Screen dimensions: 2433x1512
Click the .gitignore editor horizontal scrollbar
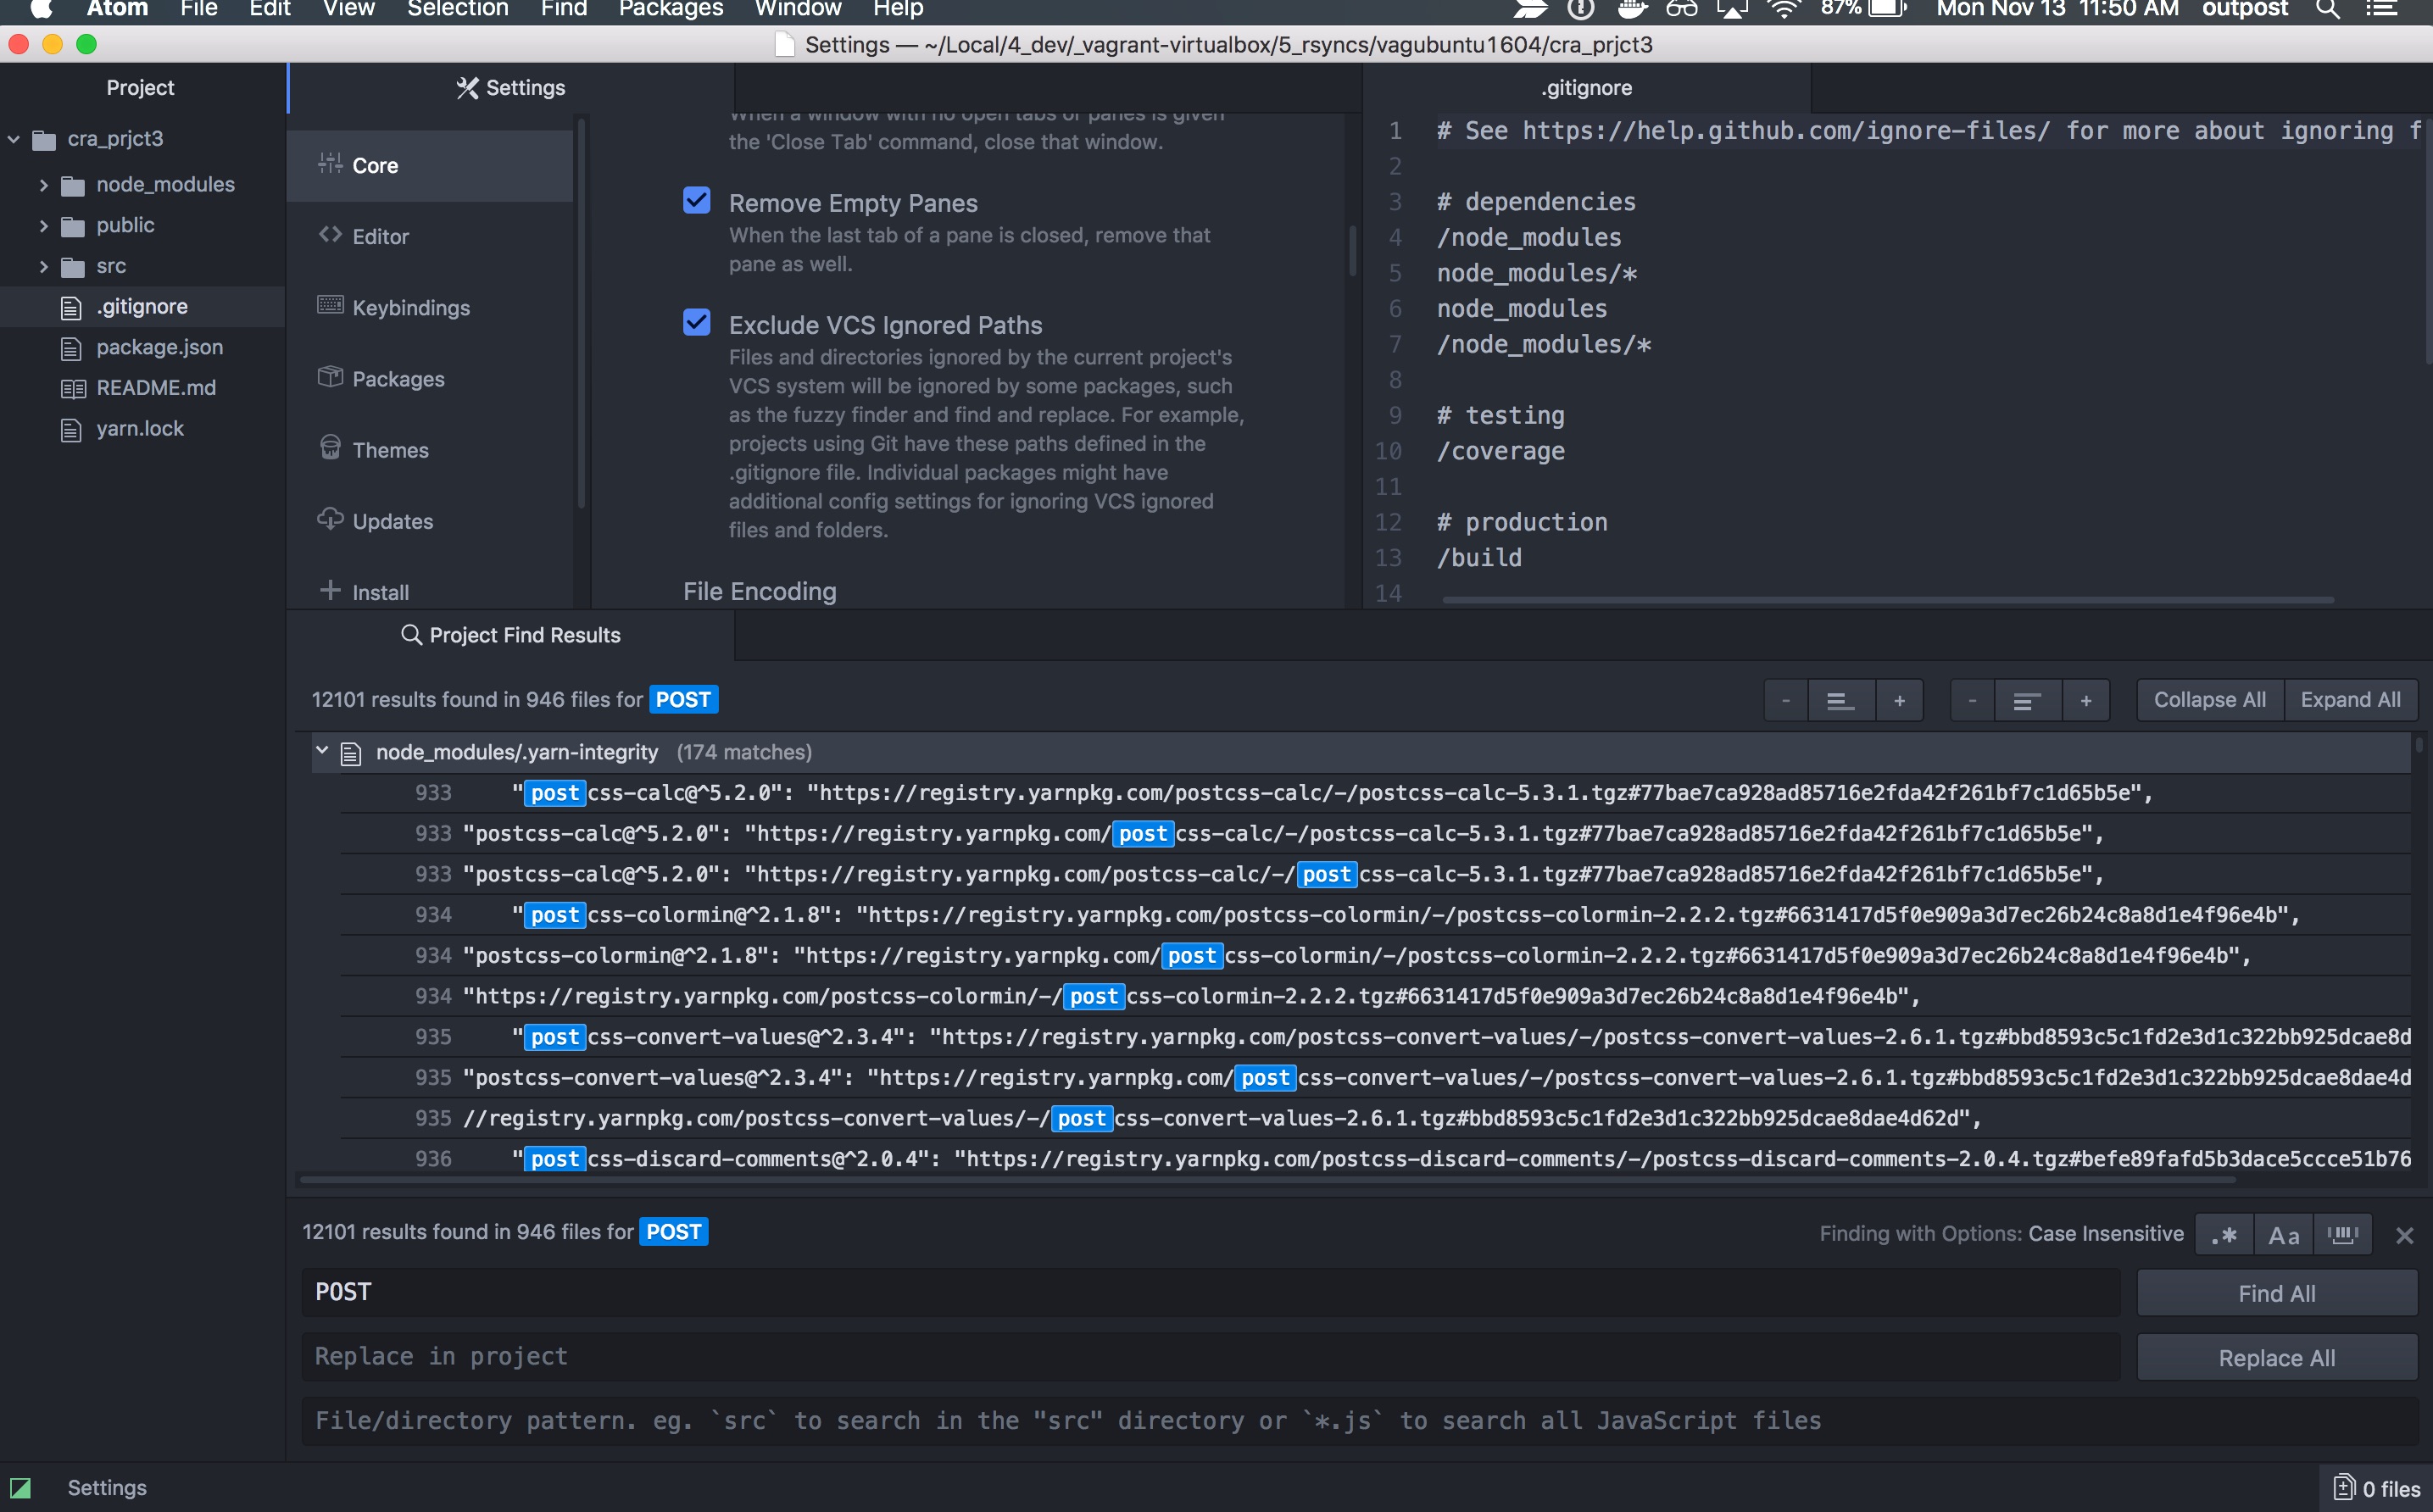[1887, 600]
